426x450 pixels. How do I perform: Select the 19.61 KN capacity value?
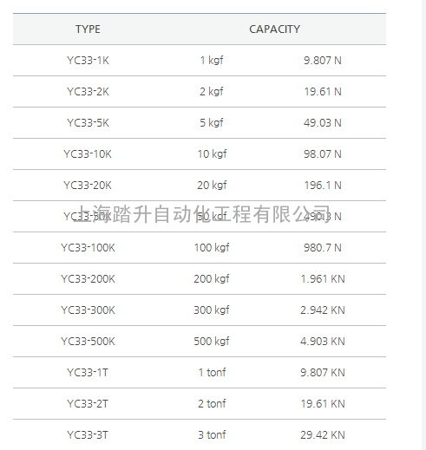pos(323,404)
